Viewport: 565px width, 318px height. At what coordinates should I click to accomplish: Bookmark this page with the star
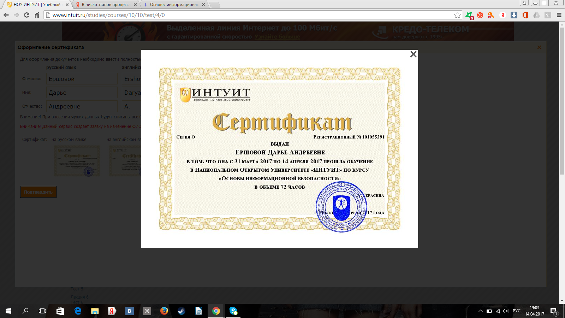click(457, 15)
